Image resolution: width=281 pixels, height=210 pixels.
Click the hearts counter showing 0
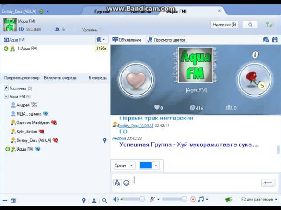click(x=159, y=108)
